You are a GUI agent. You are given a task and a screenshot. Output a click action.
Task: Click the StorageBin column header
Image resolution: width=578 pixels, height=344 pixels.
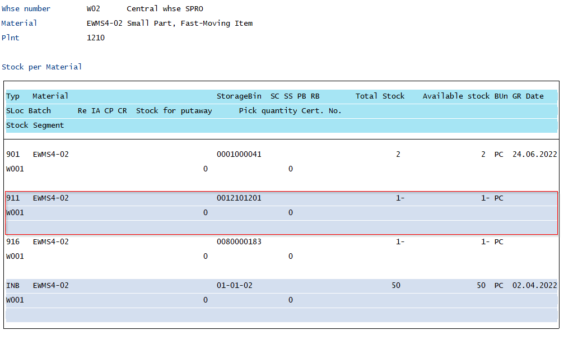[239, 96]
